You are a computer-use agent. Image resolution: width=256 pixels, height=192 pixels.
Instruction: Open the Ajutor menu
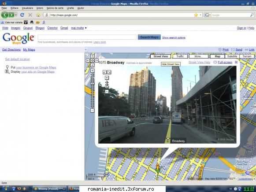coord(81,8)
